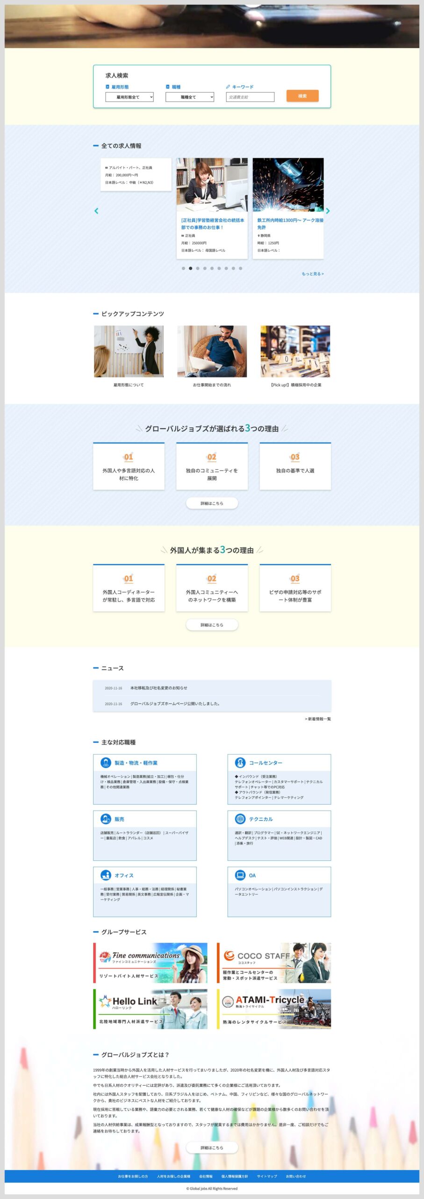
Task: Click the テクニカル globe icon
Action: click(240, 819)
